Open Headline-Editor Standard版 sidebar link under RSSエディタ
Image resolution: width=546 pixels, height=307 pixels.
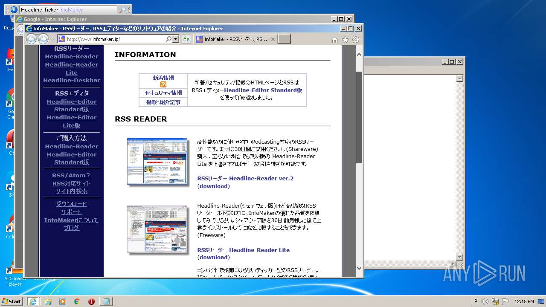pyautogui.click(x=72, y=105)
